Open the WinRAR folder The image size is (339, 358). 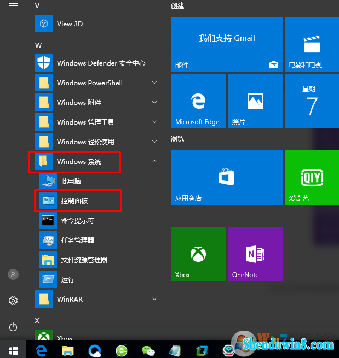pos(96,299)
